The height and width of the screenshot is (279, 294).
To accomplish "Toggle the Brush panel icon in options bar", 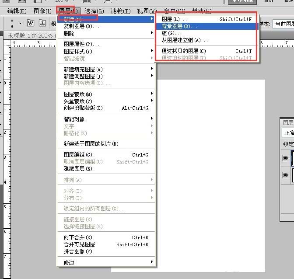I will pyautogui.click(x=31, y=23).
